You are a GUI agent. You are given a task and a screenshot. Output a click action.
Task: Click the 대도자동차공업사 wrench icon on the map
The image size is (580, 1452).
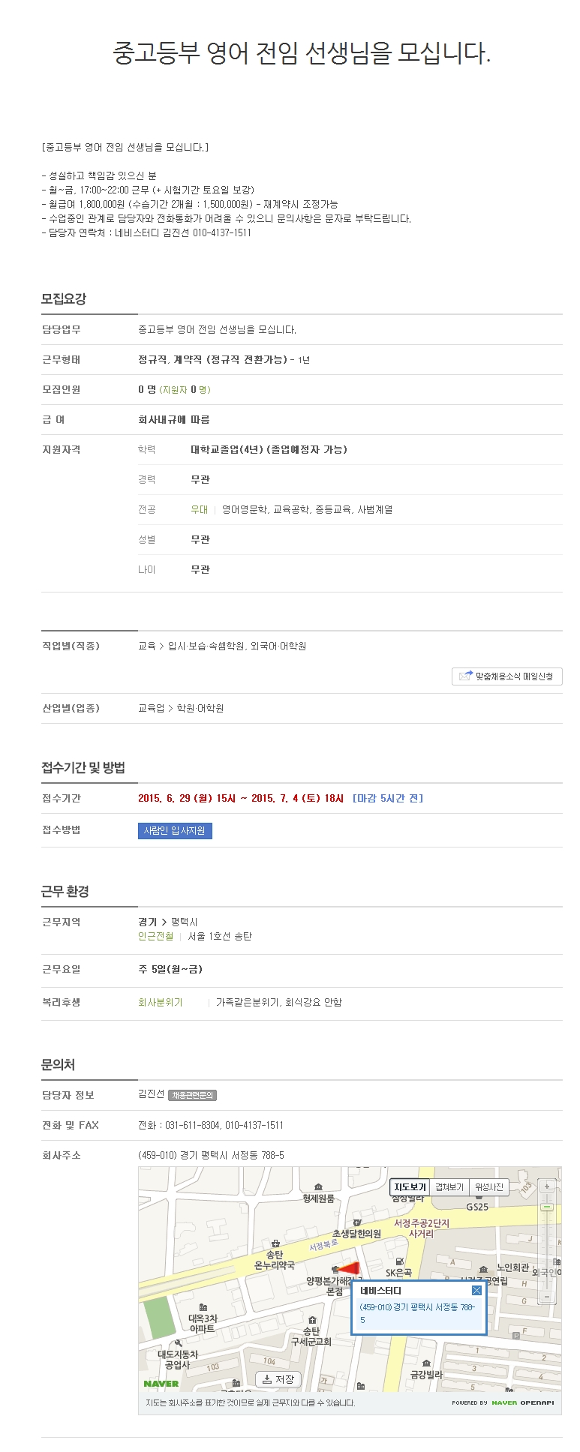point(178,1343)
